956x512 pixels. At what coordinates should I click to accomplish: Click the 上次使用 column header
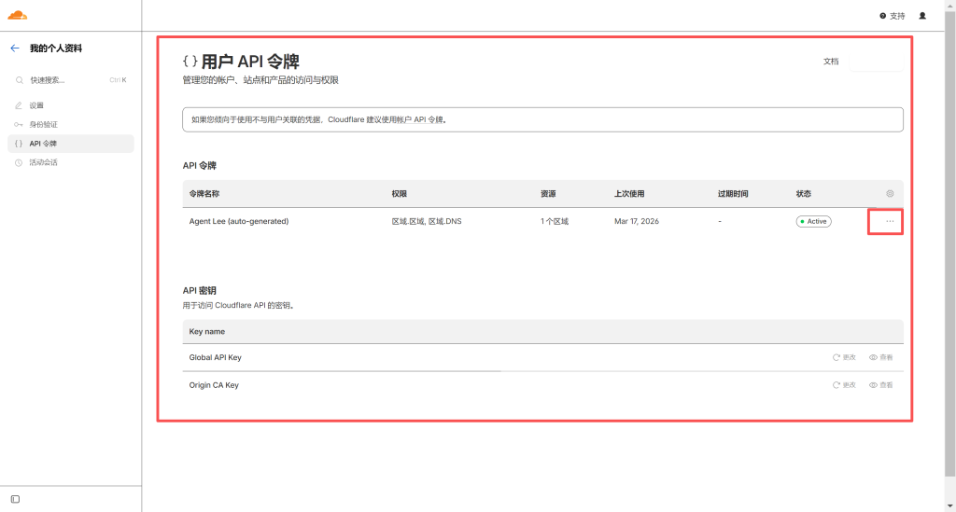[629, 194]
